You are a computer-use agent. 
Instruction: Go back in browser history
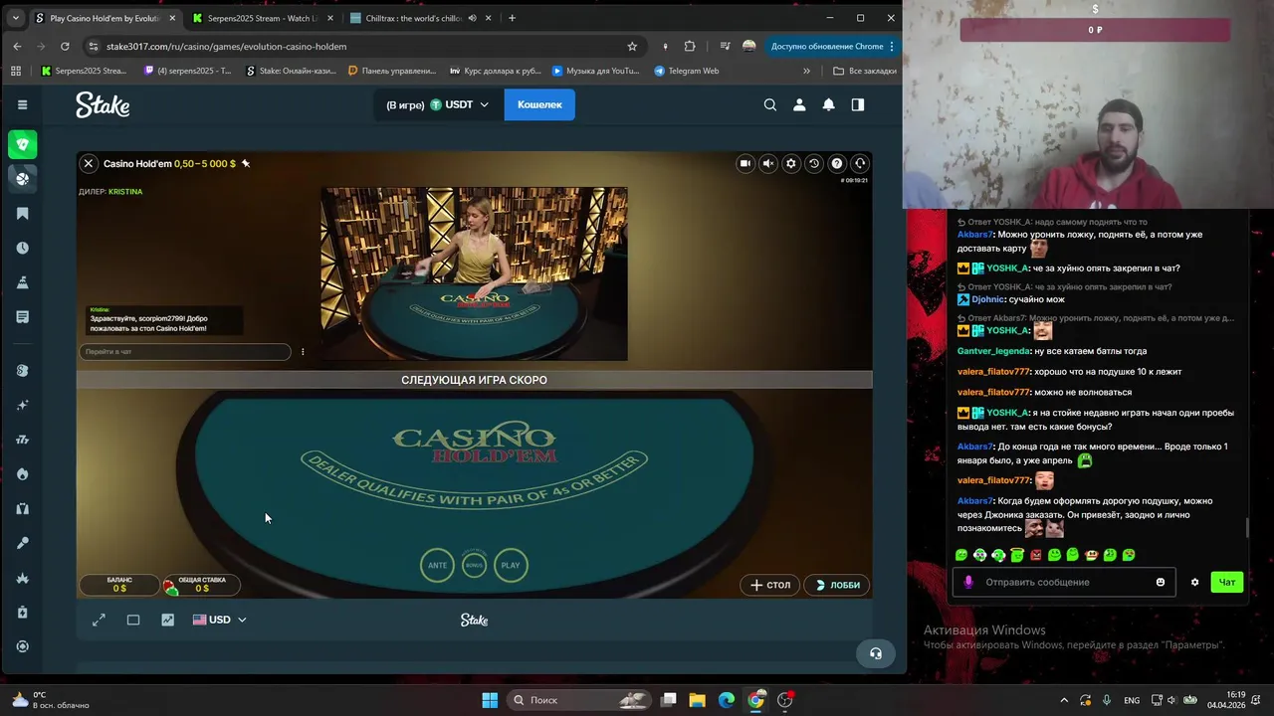coord(17,46)
